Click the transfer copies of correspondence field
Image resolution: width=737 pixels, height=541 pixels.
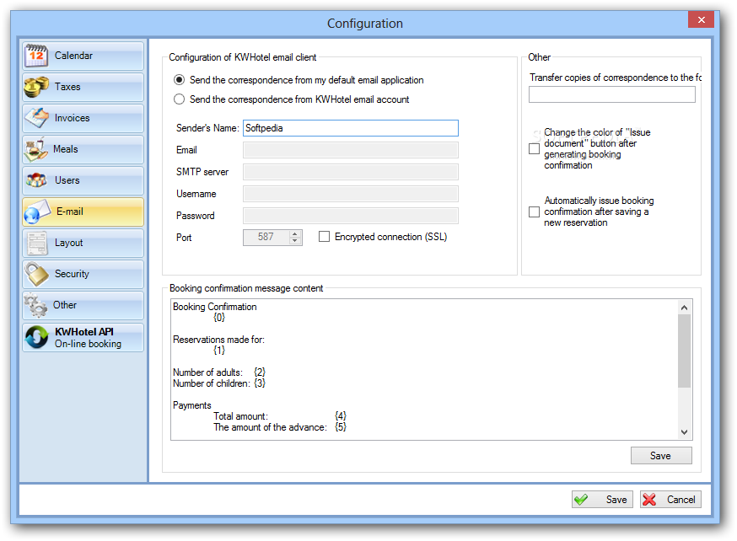(612, 94)
